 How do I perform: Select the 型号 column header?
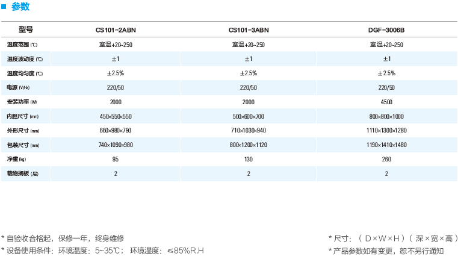pos(25,30)
